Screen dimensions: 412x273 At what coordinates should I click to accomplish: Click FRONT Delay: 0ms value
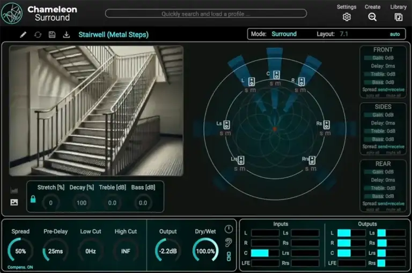pyautogui.click(x=383, y=66)
